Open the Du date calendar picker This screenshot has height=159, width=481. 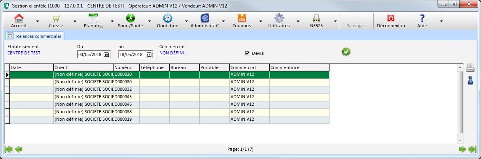tap(107, 55)
